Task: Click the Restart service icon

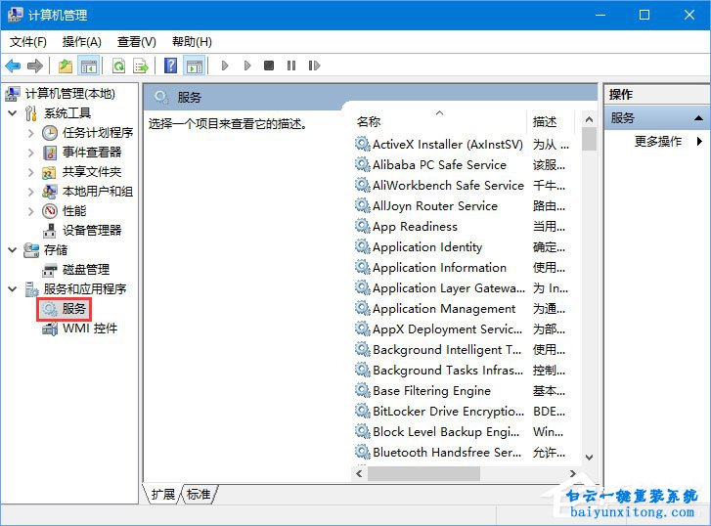Action: pos(314,66)
